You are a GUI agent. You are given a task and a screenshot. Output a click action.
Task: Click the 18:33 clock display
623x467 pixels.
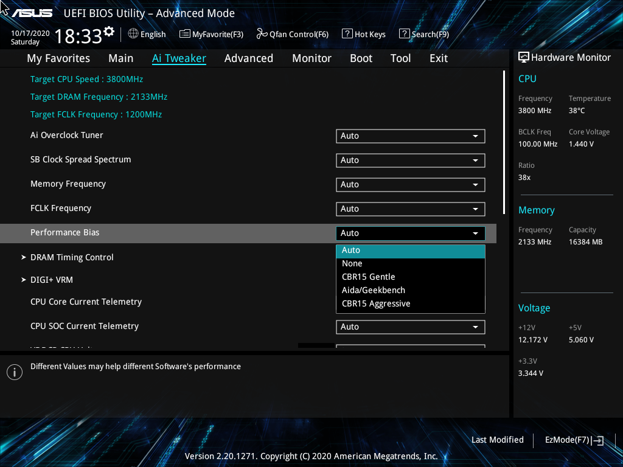click(x=78, y=36)
